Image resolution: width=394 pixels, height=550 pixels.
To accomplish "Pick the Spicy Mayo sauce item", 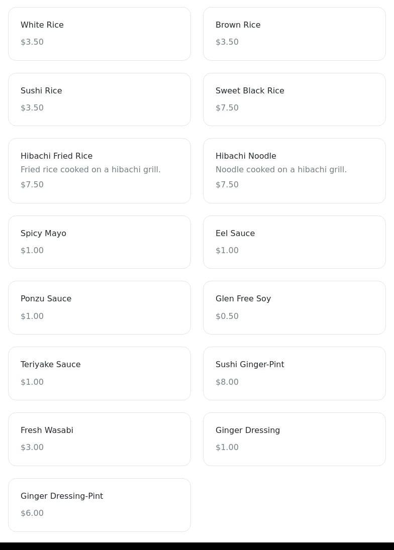I will click(99, 242).
